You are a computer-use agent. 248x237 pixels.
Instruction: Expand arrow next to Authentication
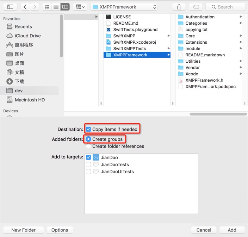(241, 17)
